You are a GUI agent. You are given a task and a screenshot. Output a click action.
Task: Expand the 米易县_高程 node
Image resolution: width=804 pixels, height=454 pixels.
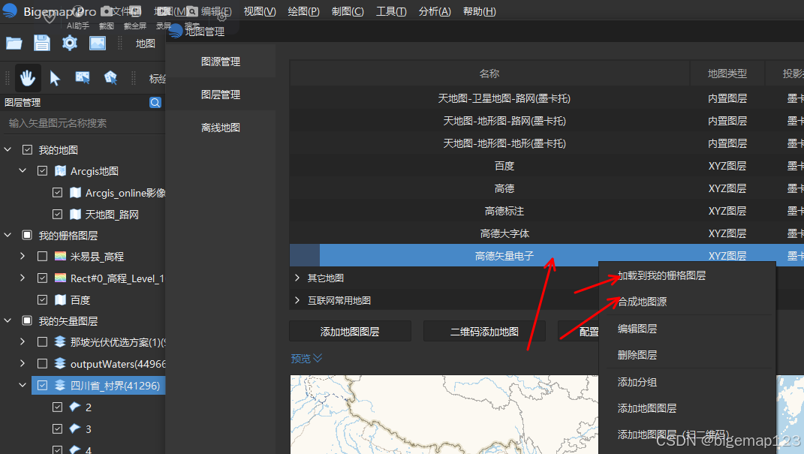click(x=23, y=256)
